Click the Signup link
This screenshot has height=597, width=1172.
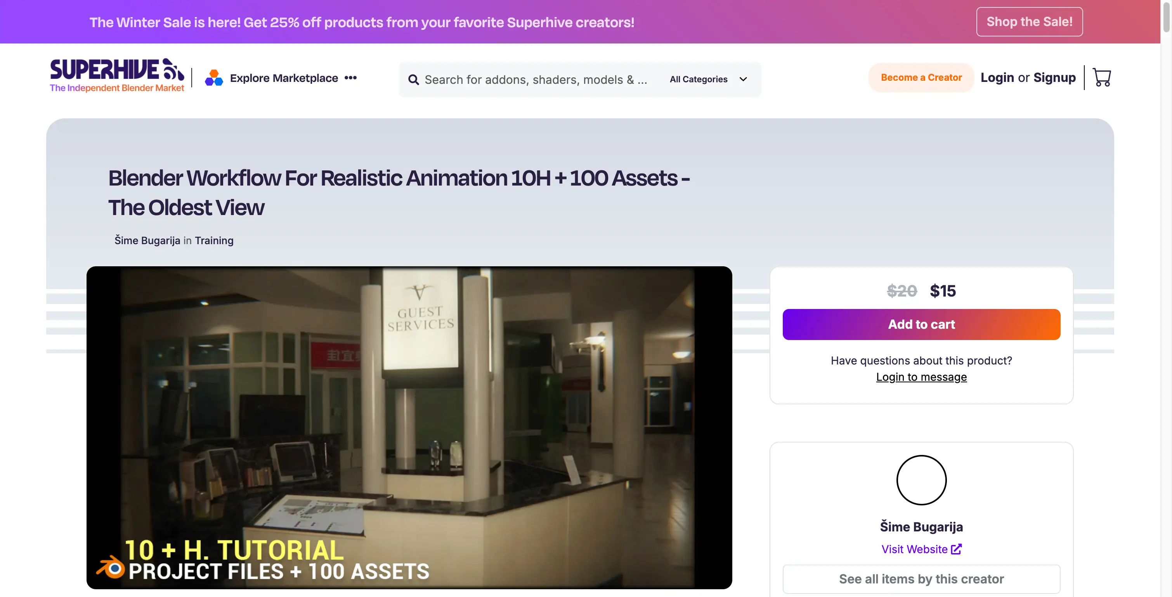1055,77
